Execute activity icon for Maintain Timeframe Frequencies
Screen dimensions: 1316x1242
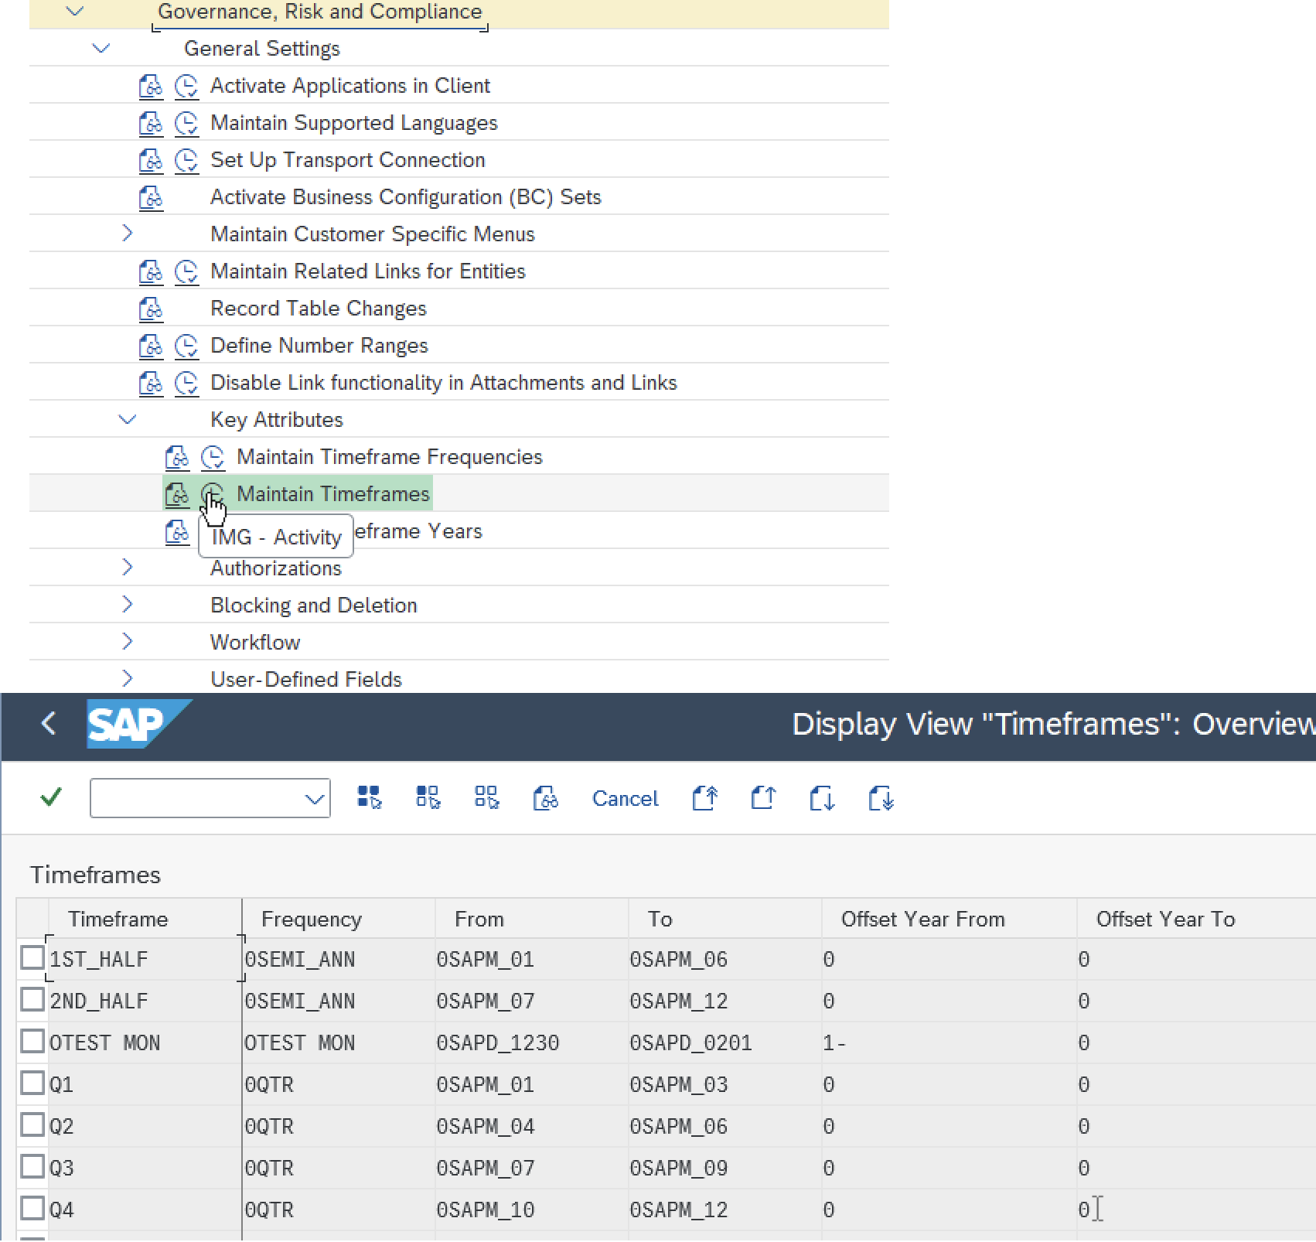[213, 457]
